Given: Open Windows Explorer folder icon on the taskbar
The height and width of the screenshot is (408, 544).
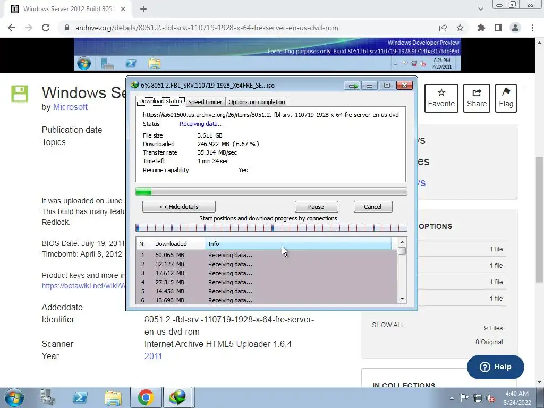Looking at the screenshot, I should tap(113, 398).
